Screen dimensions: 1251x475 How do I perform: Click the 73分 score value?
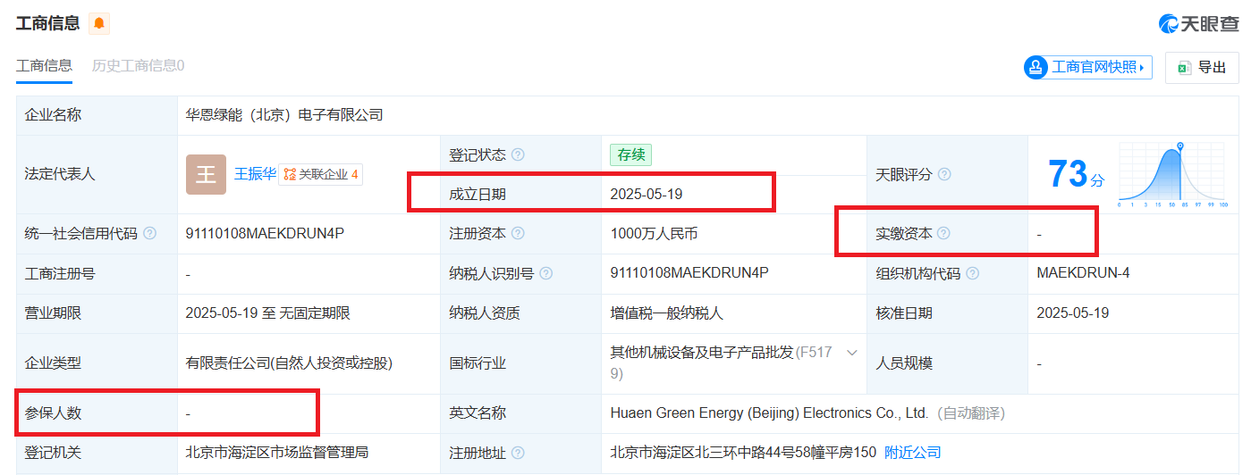click(x=1076, y=174)
